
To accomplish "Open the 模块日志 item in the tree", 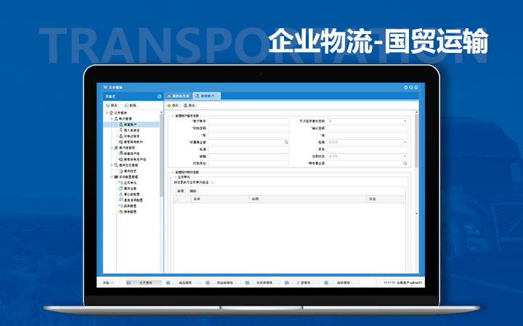I will click(x=128, y=171).
